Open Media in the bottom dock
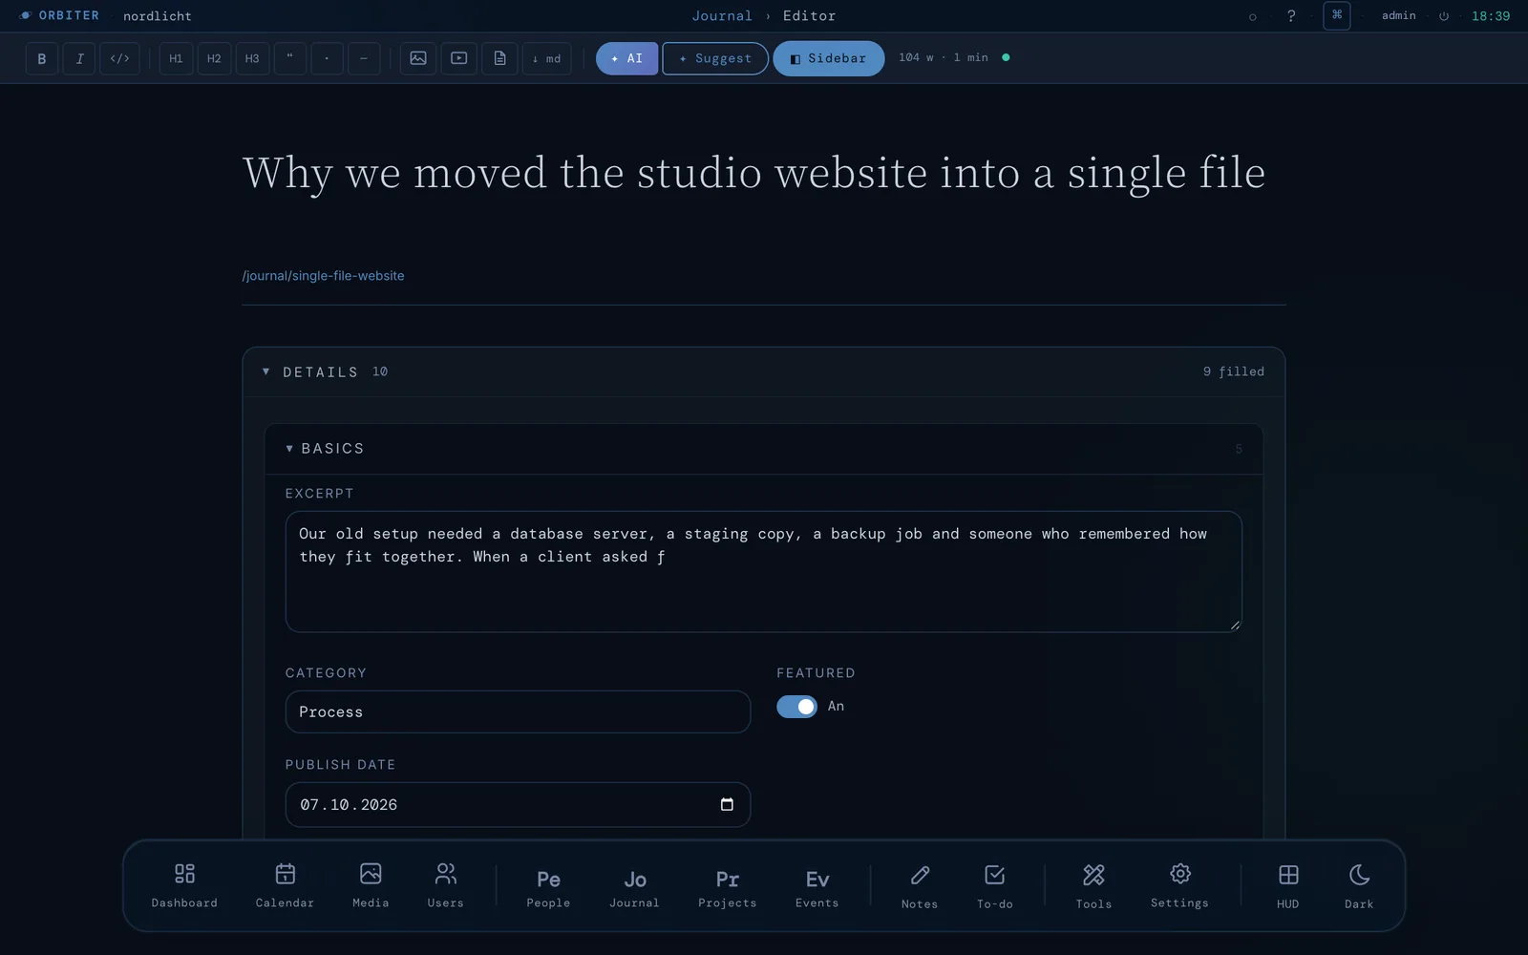Viewport: 1528px width, 955px height. [371, 885]
